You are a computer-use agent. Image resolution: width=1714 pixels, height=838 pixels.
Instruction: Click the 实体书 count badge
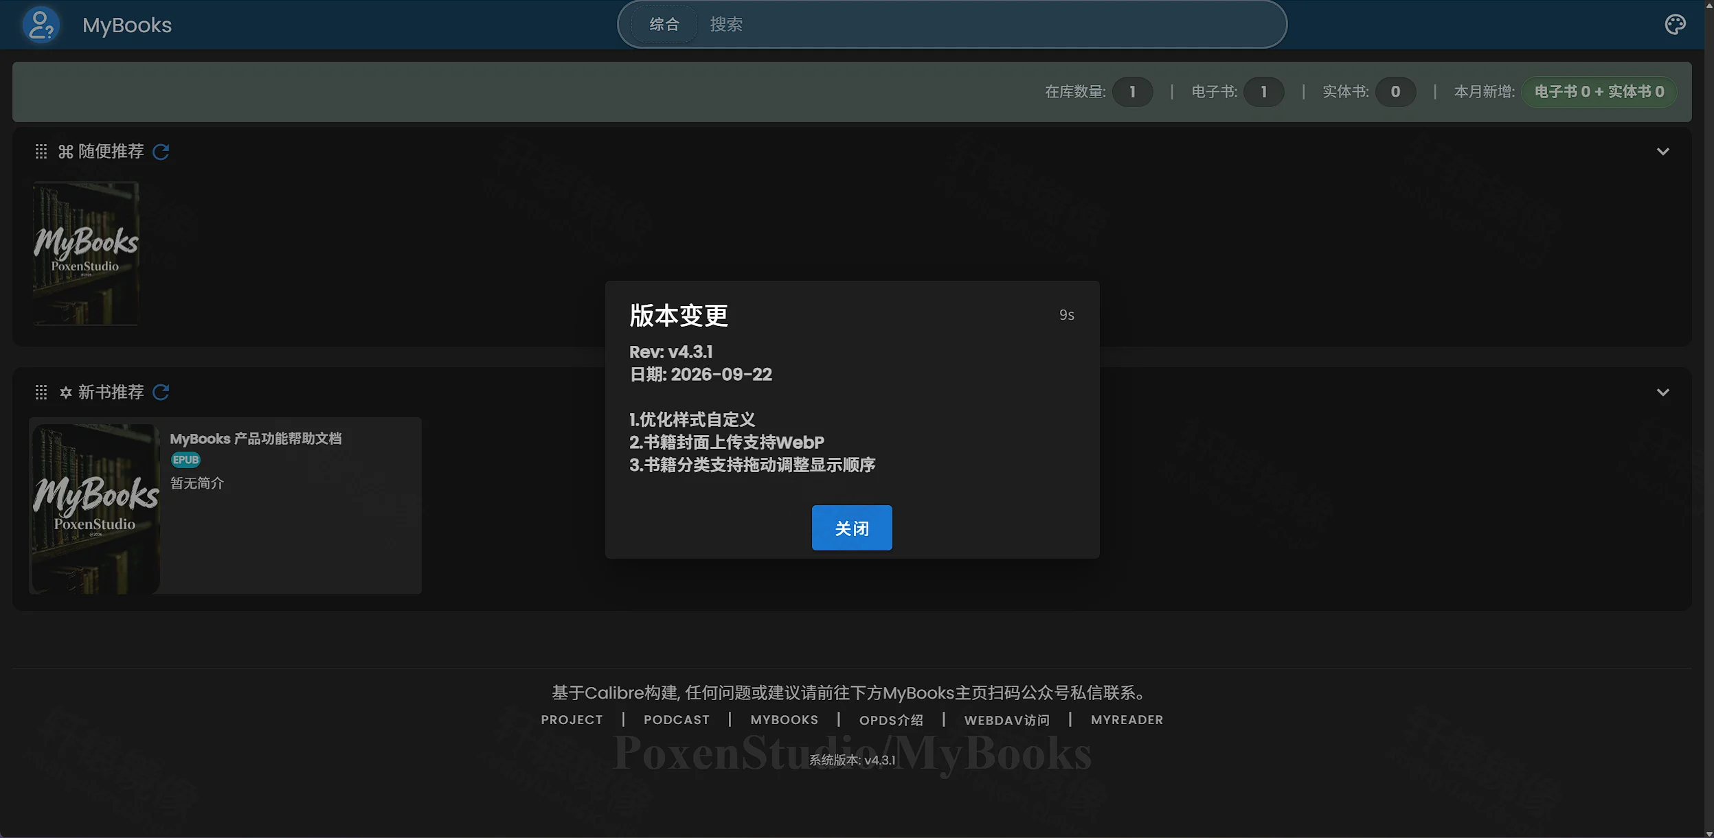(1395, 91)
